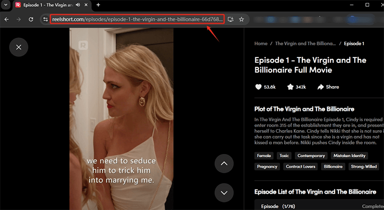Open tab search dropdown arrow
384x210 pixels.
(x=6, y=5)
